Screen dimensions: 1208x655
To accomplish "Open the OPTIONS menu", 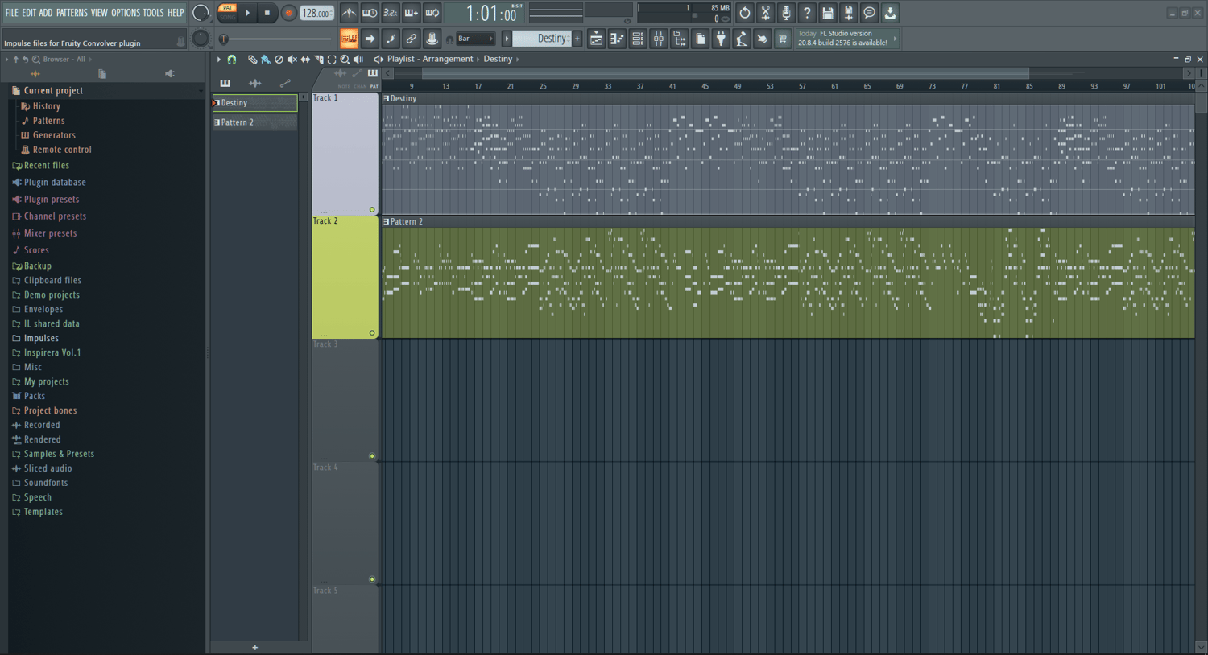I will 126,13.
